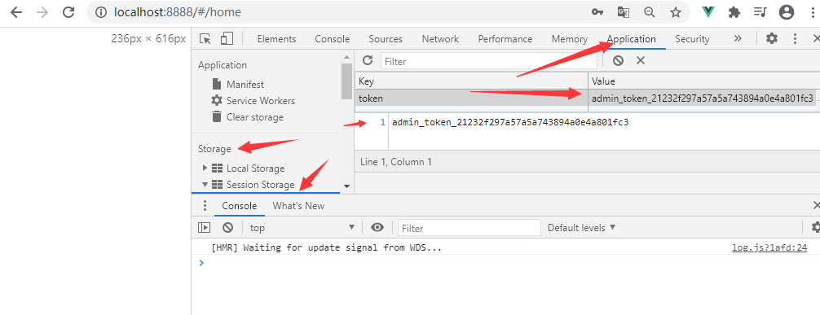
Task: Activate the inspect element picker icon
Action: tap(205, 38)
